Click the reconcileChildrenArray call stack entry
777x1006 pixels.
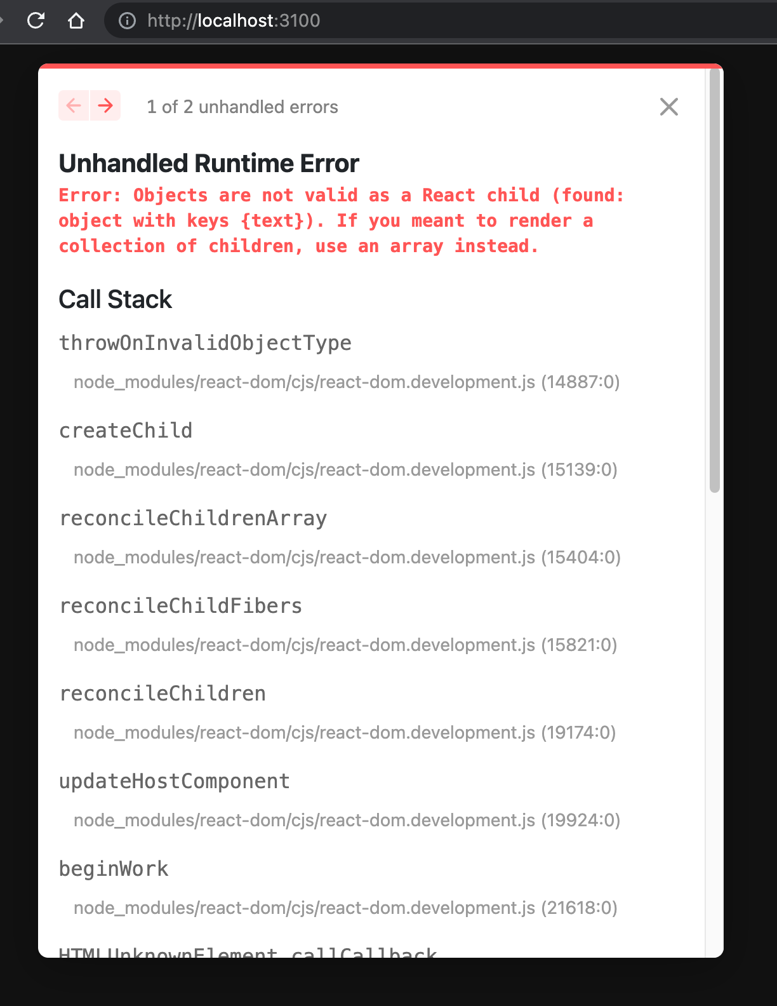pos(193,518)
